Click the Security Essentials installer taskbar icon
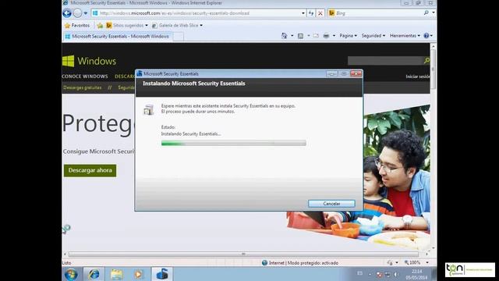This screenshot has height=281, width=499. coord(162,274)
